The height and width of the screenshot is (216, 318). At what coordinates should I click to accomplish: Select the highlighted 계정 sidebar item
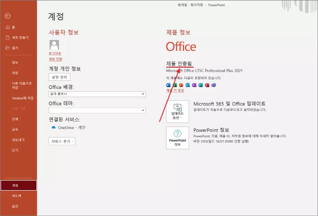19,186
